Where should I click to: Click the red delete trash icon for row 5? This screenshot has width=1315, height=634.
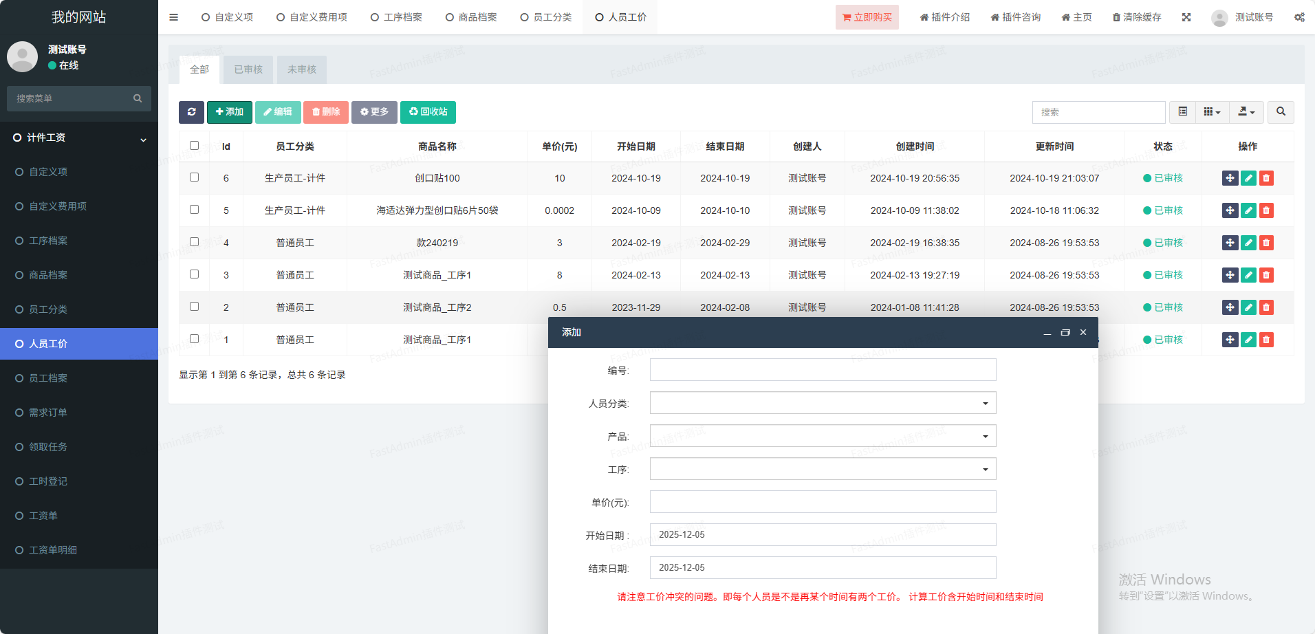coord(1266,210)
